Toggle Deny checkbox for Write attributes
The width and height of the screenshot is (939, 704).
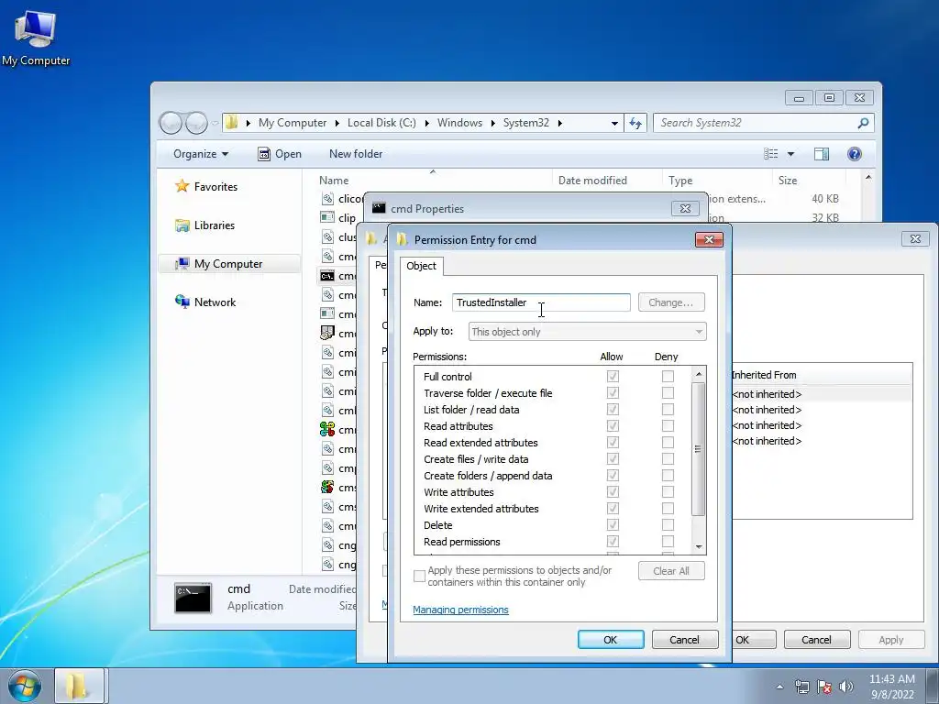668,492
